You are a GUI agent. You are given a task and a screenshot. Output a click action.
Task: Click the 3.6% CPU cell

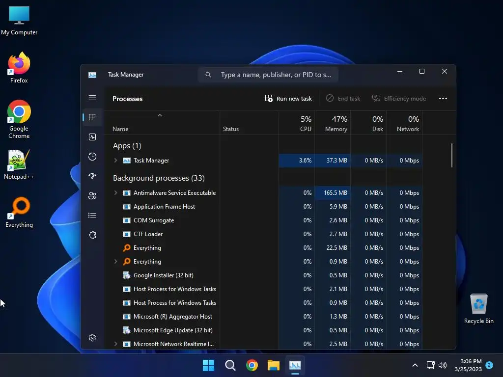click(x=297, y=161)
